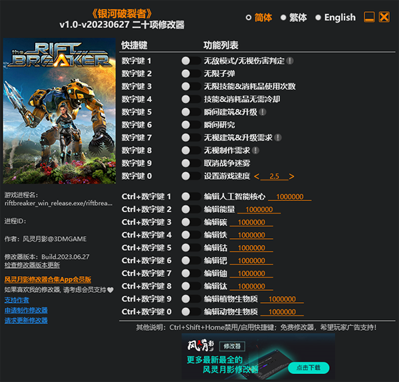
Task: Minimize the trainer window with orange icon
Action: click(x=369, y=17)
